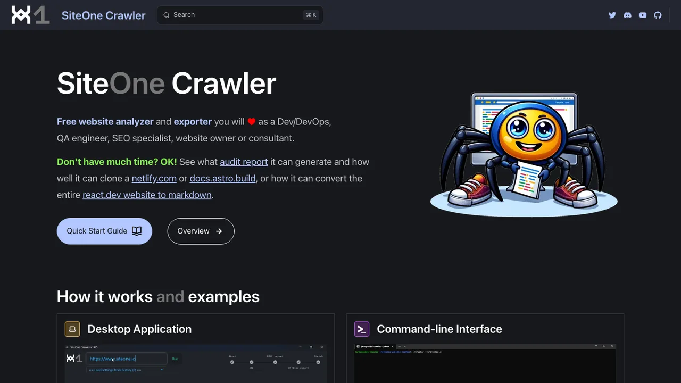The height and width of the screenshot is (383, 681).
Task: Open the YouTube channel icon
Action: (x=643, y=15)
